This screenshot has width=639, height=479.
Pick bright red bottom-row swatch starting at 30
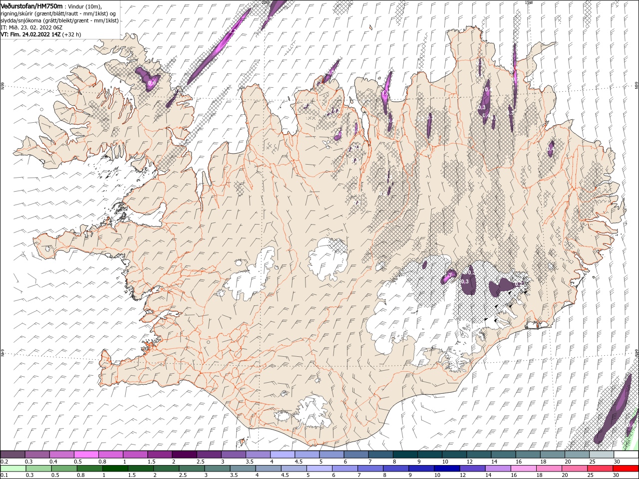coord(626,469)
